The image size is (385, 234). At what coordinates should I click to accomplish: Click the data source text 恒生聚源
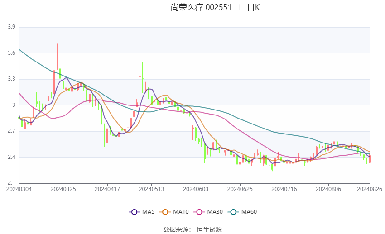click(209, 229)
